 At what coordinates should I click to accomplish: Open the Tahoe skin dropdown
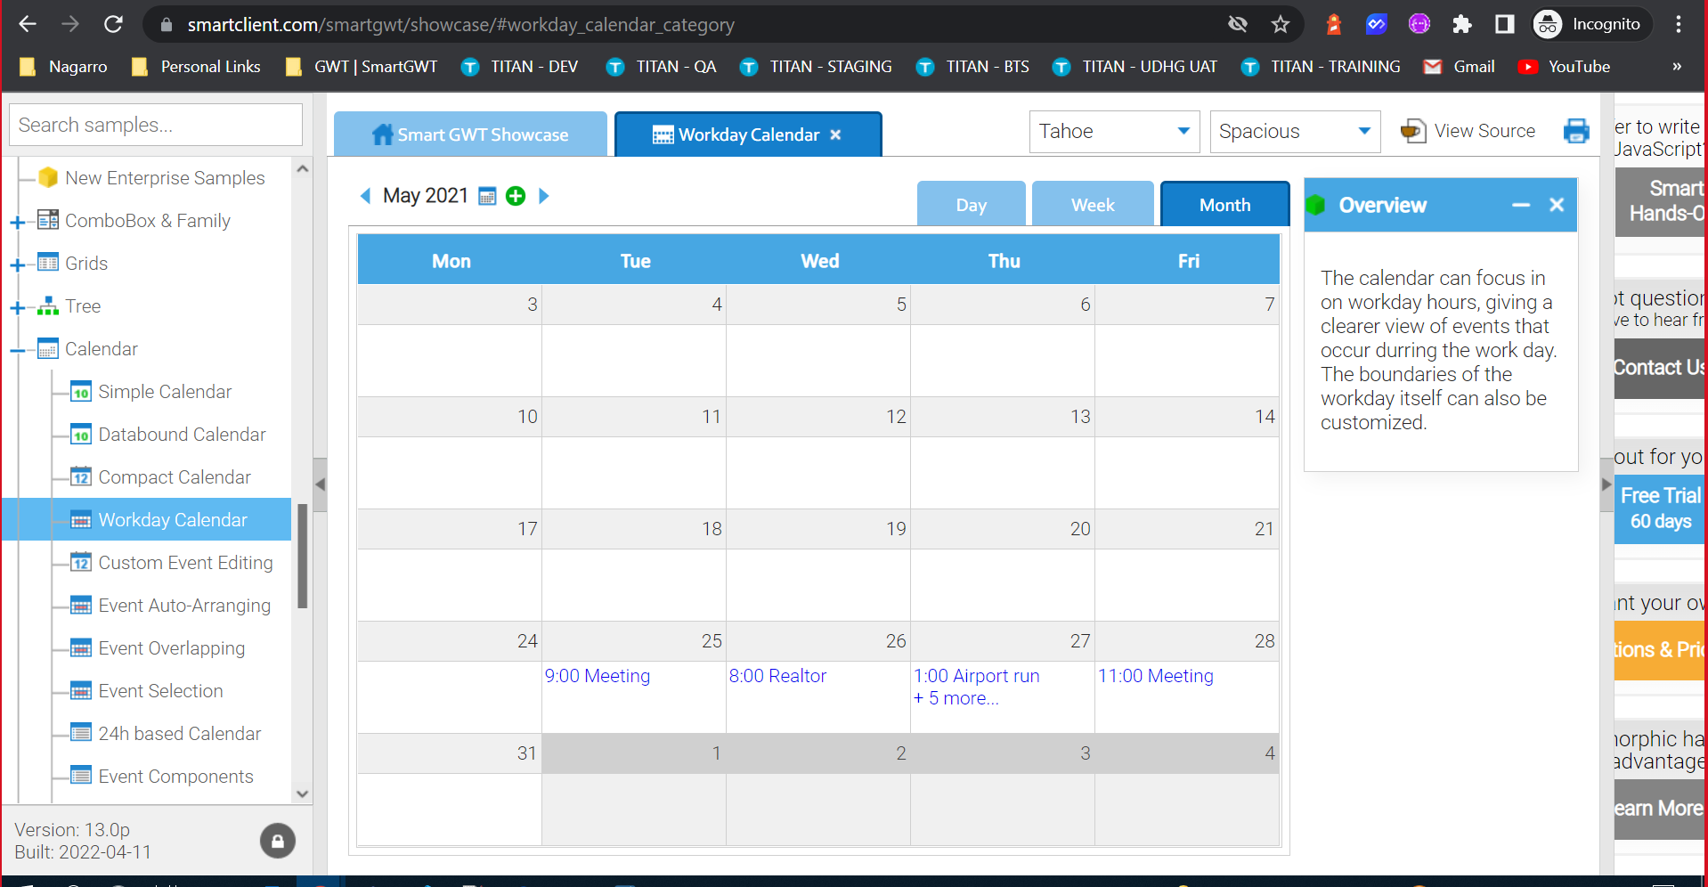pos(1114,132)
